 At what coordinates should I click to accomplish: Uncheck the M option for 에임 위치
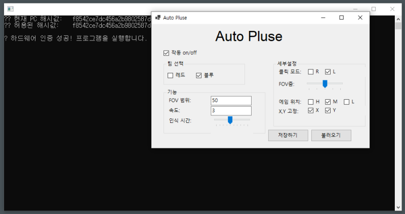[x=328, y=102]
